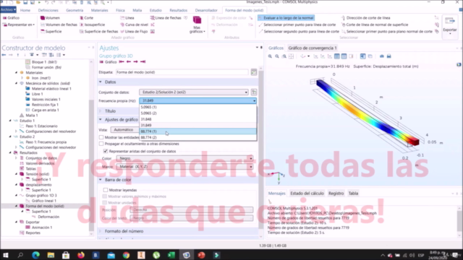Viewport: 463px width, 260px height.
Task: Select eigenfrequency 5.0965 (1) option
Action: 197,108
